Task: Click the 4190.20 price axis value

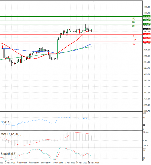Action: [146, 7]
